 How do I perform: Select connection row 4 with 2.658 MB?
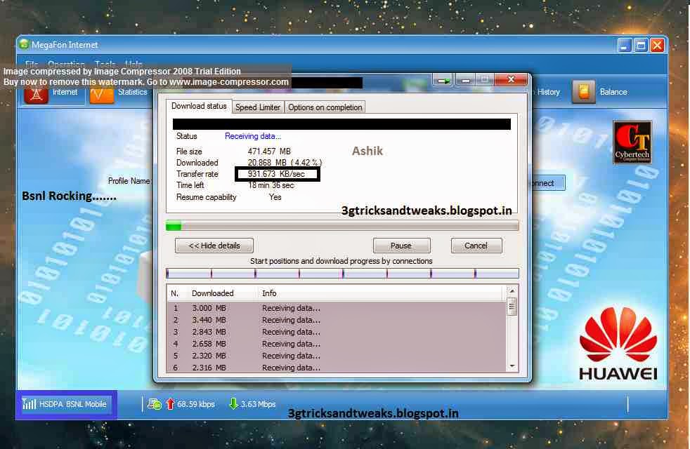click(337, 344)
